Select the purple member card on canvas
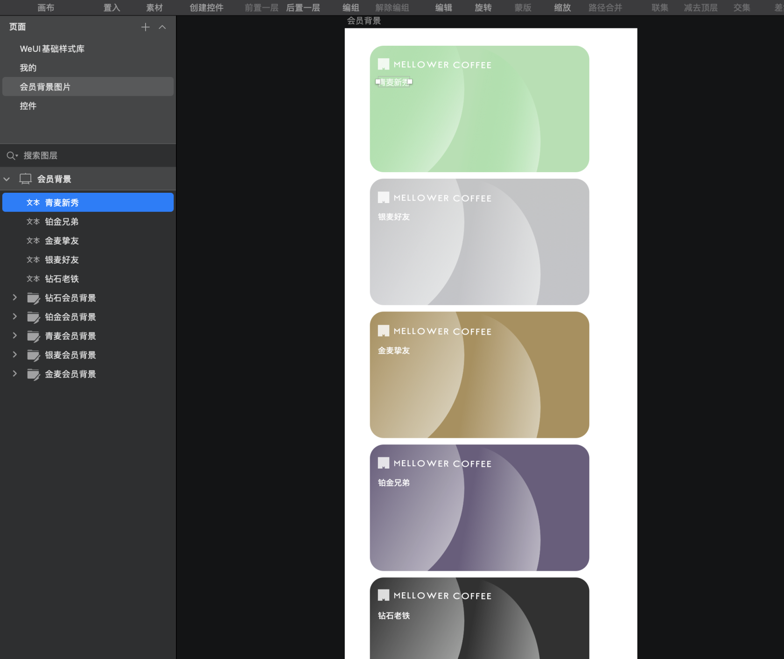The height and width of the screenshot is (659, 784). pyautogui.click(x=479, y=508)
